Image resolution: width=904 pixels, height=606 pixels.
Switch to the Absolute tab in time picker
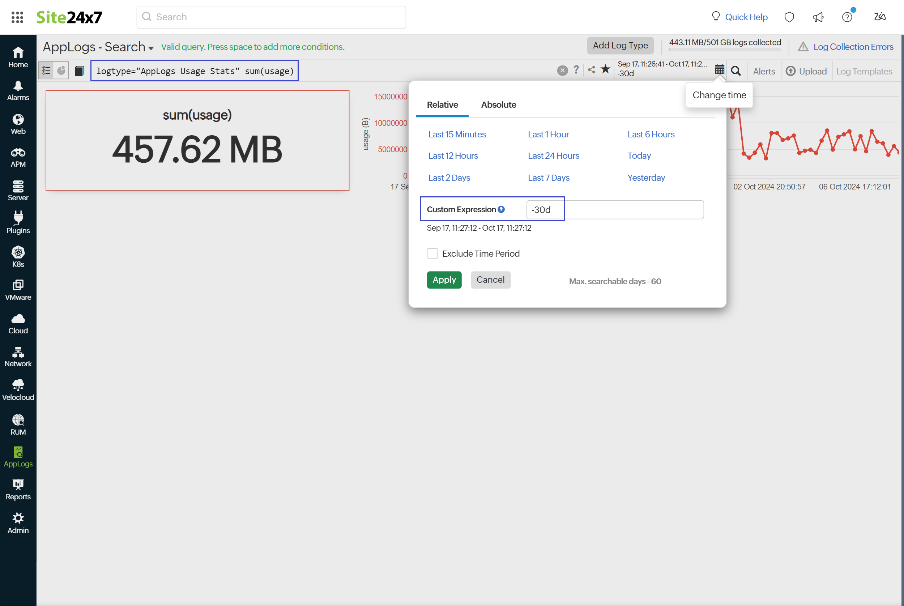(x=499, y=104)
